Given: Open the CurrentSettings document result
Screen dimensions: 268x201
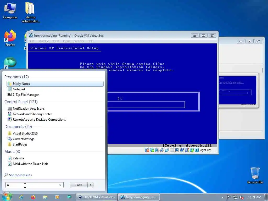Looking at the screenshot, I should pyautogui.click(x=55, y=139).
